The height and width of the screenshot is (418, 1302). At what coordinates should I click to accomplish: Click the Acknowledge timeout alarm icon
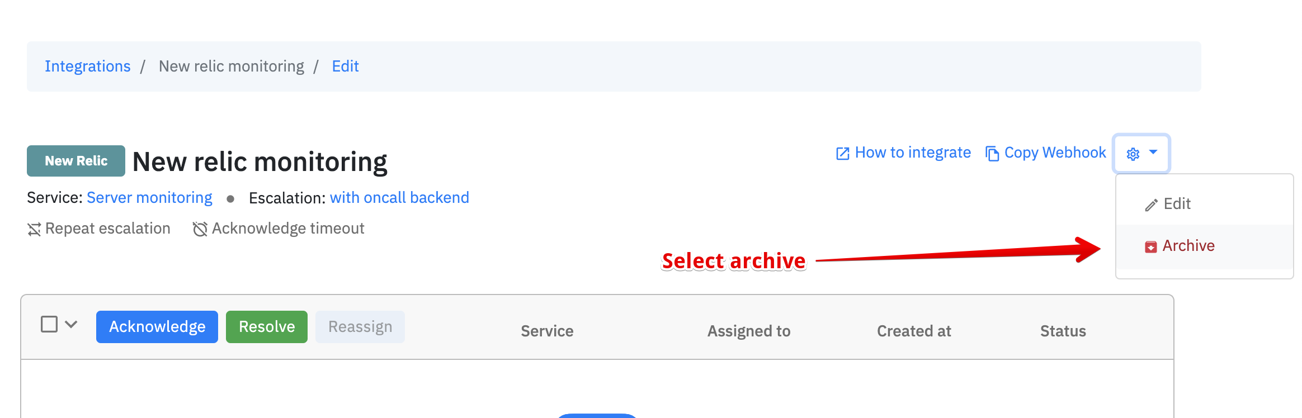coord(200,229)
